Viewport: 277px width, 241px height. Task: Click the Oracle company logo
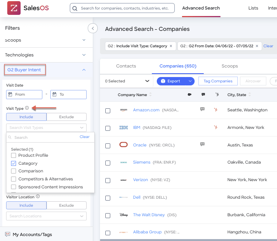(124, 145)
